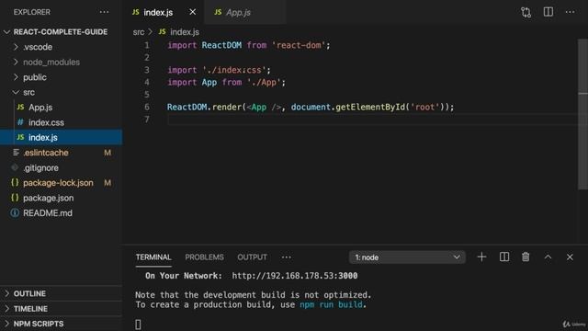Kill terminal with trash icon
This screenshot has height=331, width=588.
pos(526,257)
